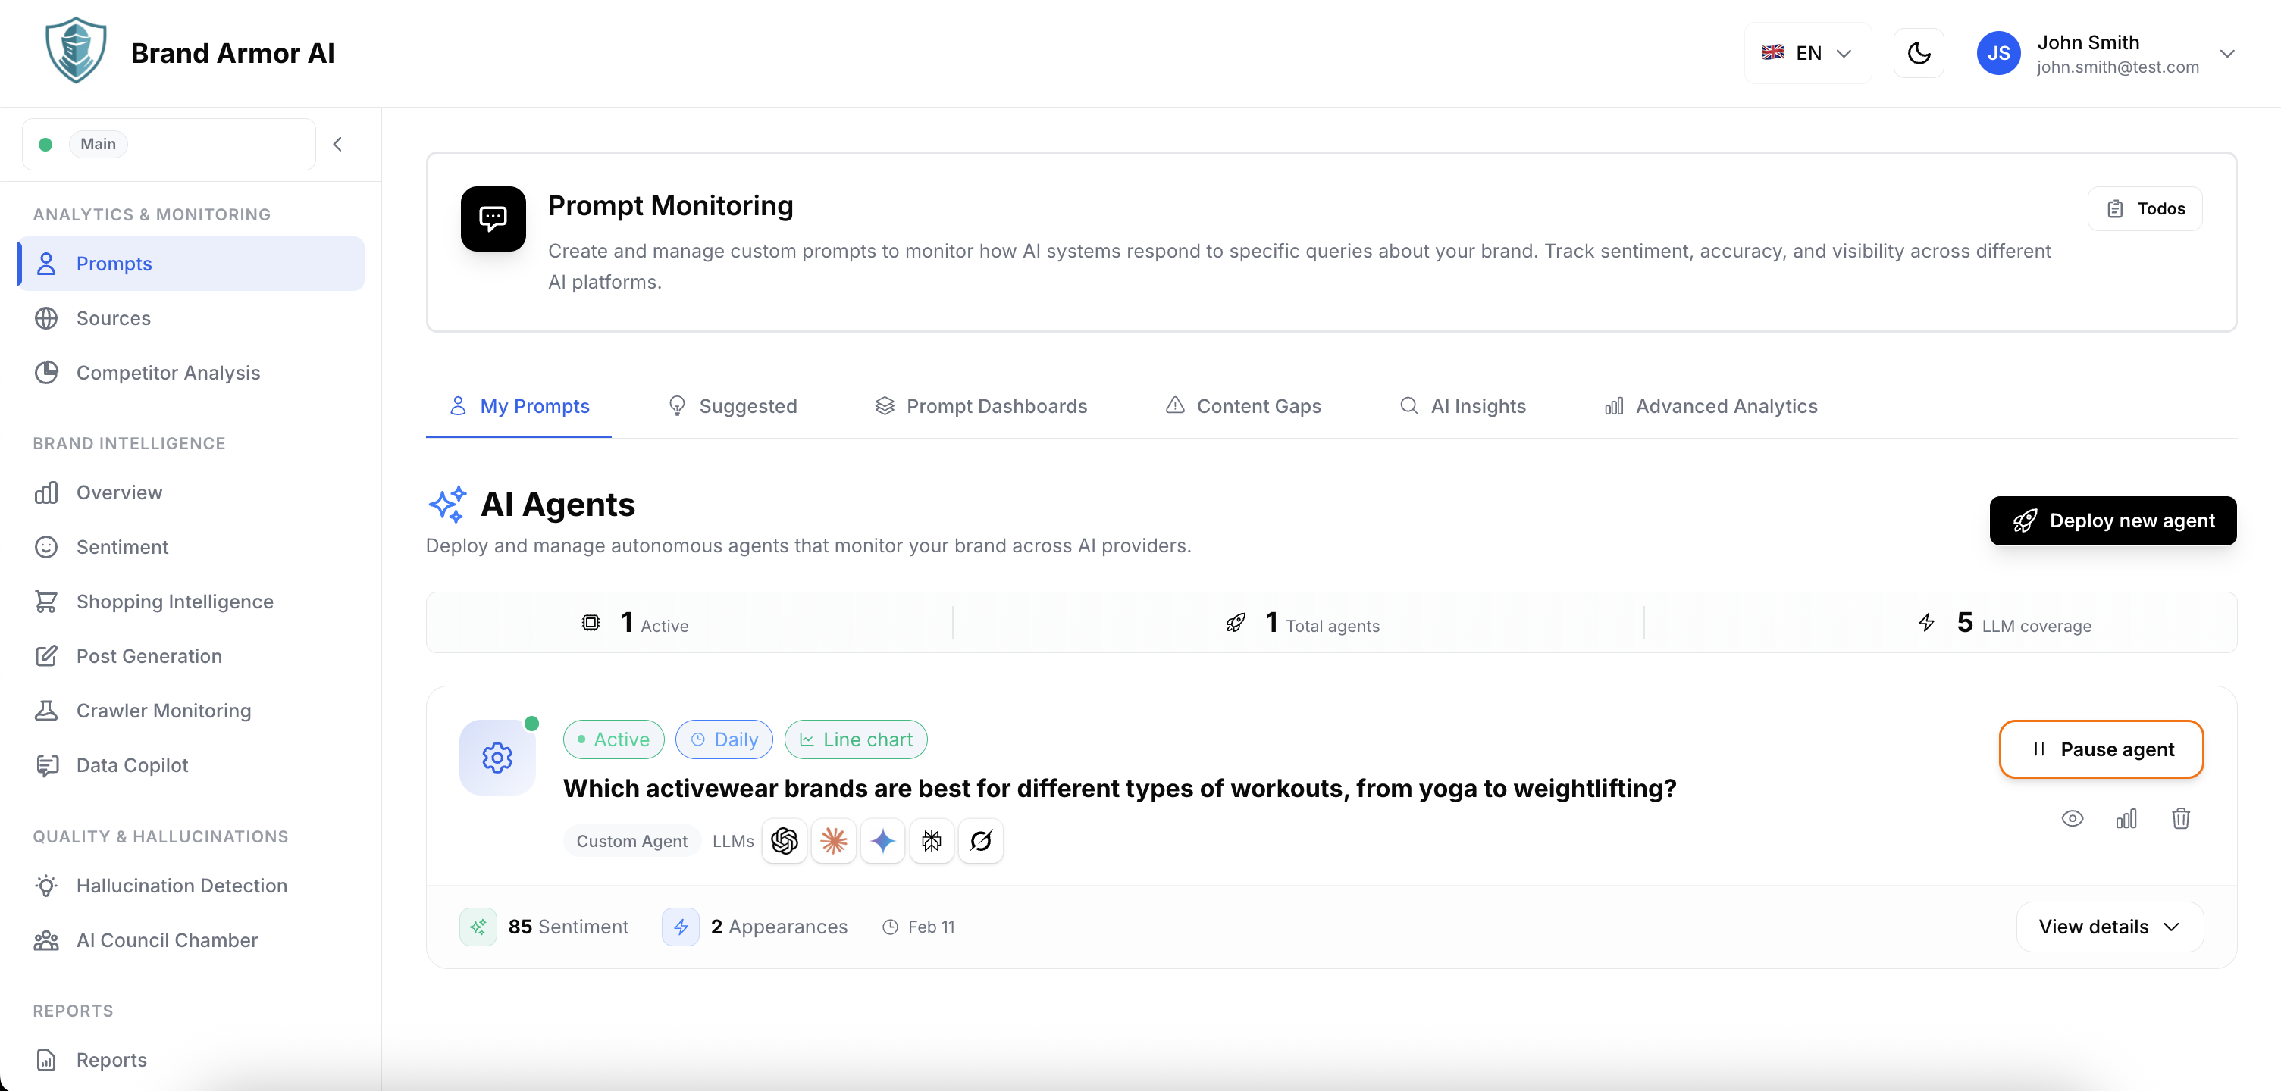Switch to the Content Gaps tab
The height and width of the screenshot is (1091, 2281).
point(1243,406)
